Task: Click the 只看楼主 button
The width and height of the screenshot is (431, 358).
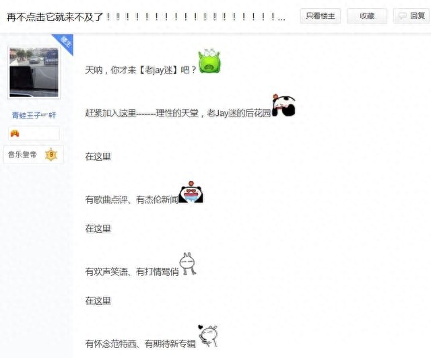Action: point(321,16)
